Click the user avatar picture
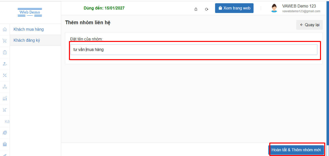Image resolution: width=329 pixels, height=156 pixels. point(274,8)
